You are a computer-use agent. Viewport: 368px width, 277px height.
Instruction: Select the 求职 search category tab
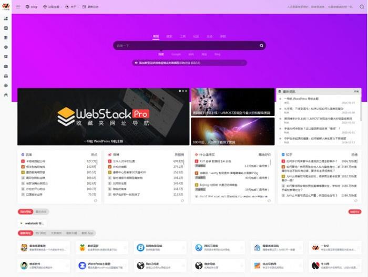click(x=223, y=36)
